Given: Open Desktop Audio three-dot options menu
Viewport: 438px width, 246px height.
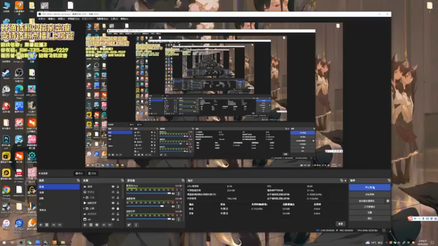Looking at the screenshot, I should tap(179, 207).
